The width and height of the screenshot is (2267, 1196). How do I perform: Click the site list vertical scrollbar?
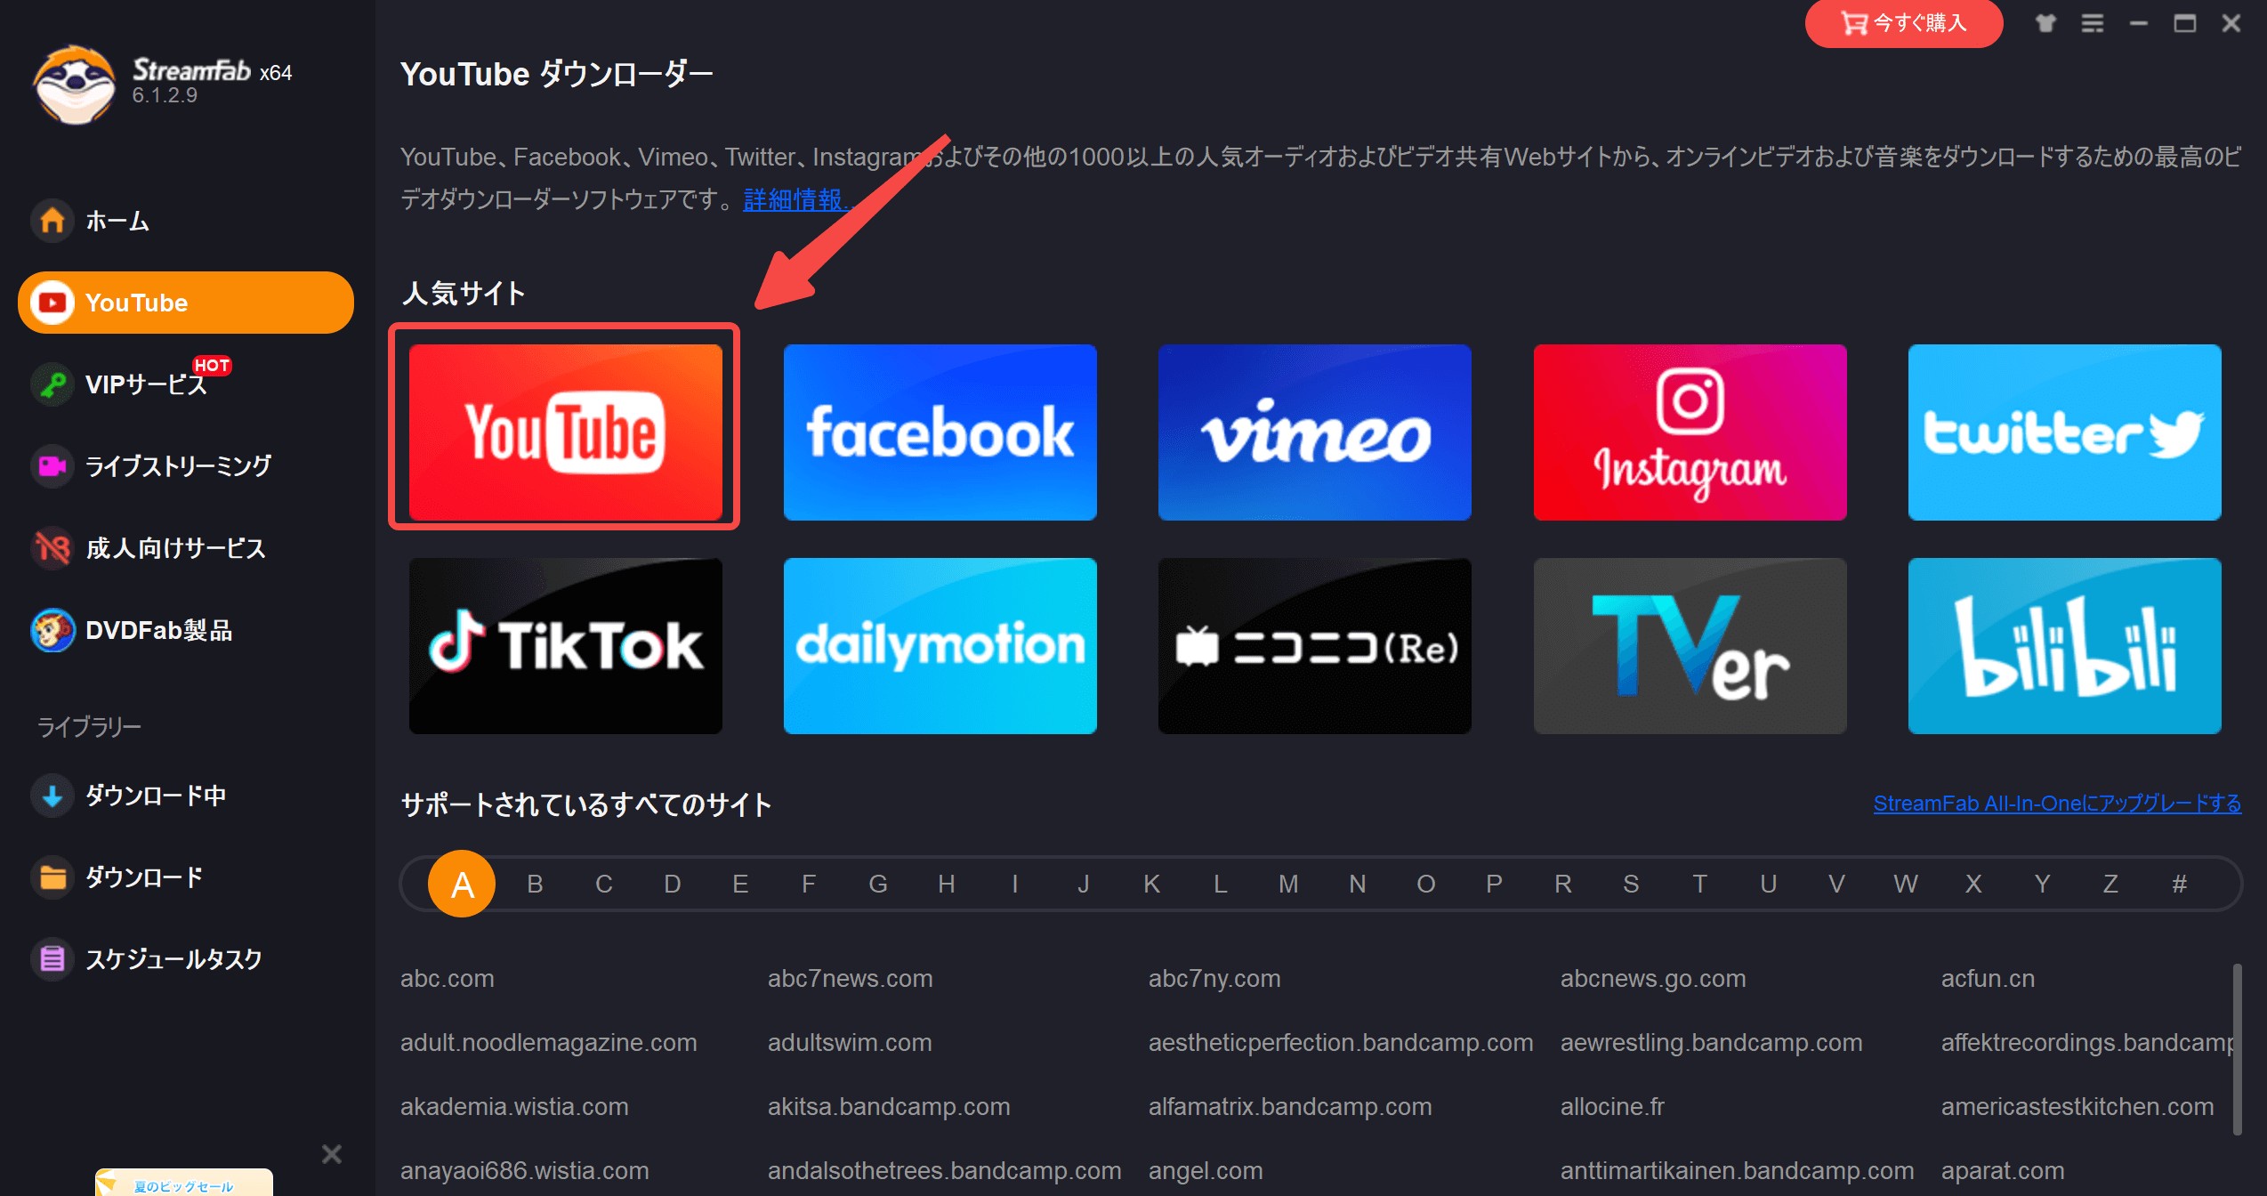point(2237,1050)
